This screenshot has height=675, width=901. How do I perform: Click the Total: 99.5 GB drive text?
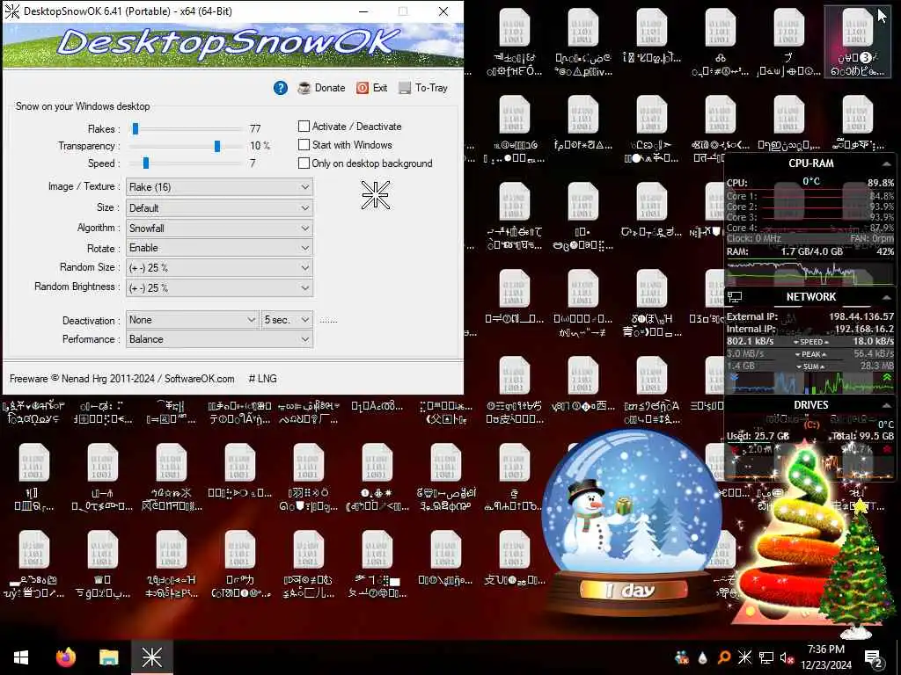[x=862, y=436]
